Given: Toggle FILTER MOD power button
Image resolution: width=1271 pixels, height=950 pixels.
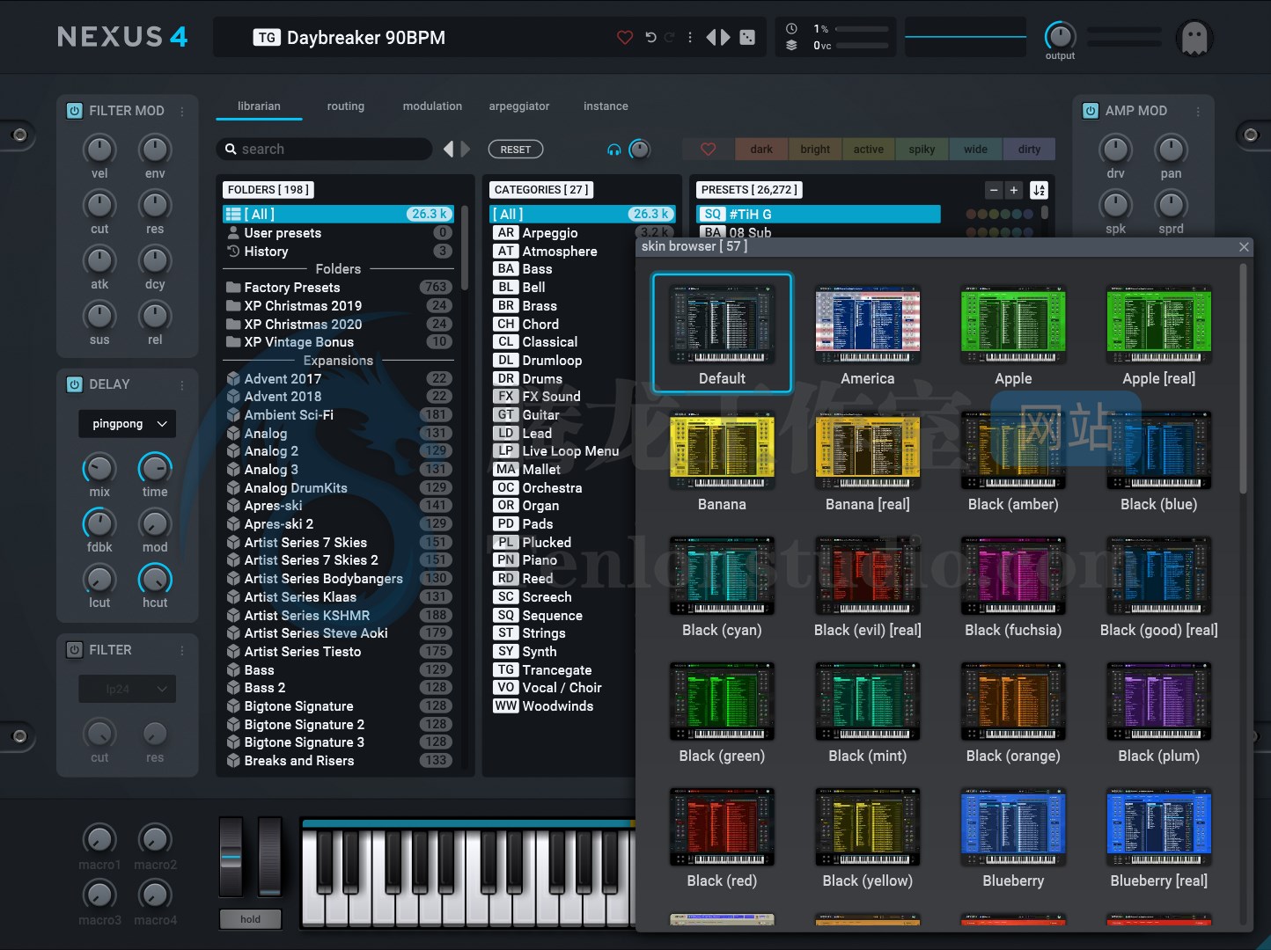Looking at the screenshot, I should coord(75,111).
